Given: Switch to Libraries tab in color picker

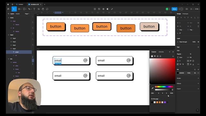Looking at the screenshot, I should coord(161,52).
